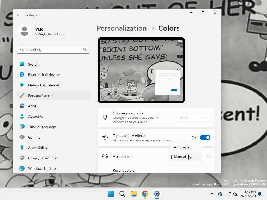Viewport: 267px width, 200px height.
Task: Click the Choose your mode brush icon
Action: tap(105, 117)
